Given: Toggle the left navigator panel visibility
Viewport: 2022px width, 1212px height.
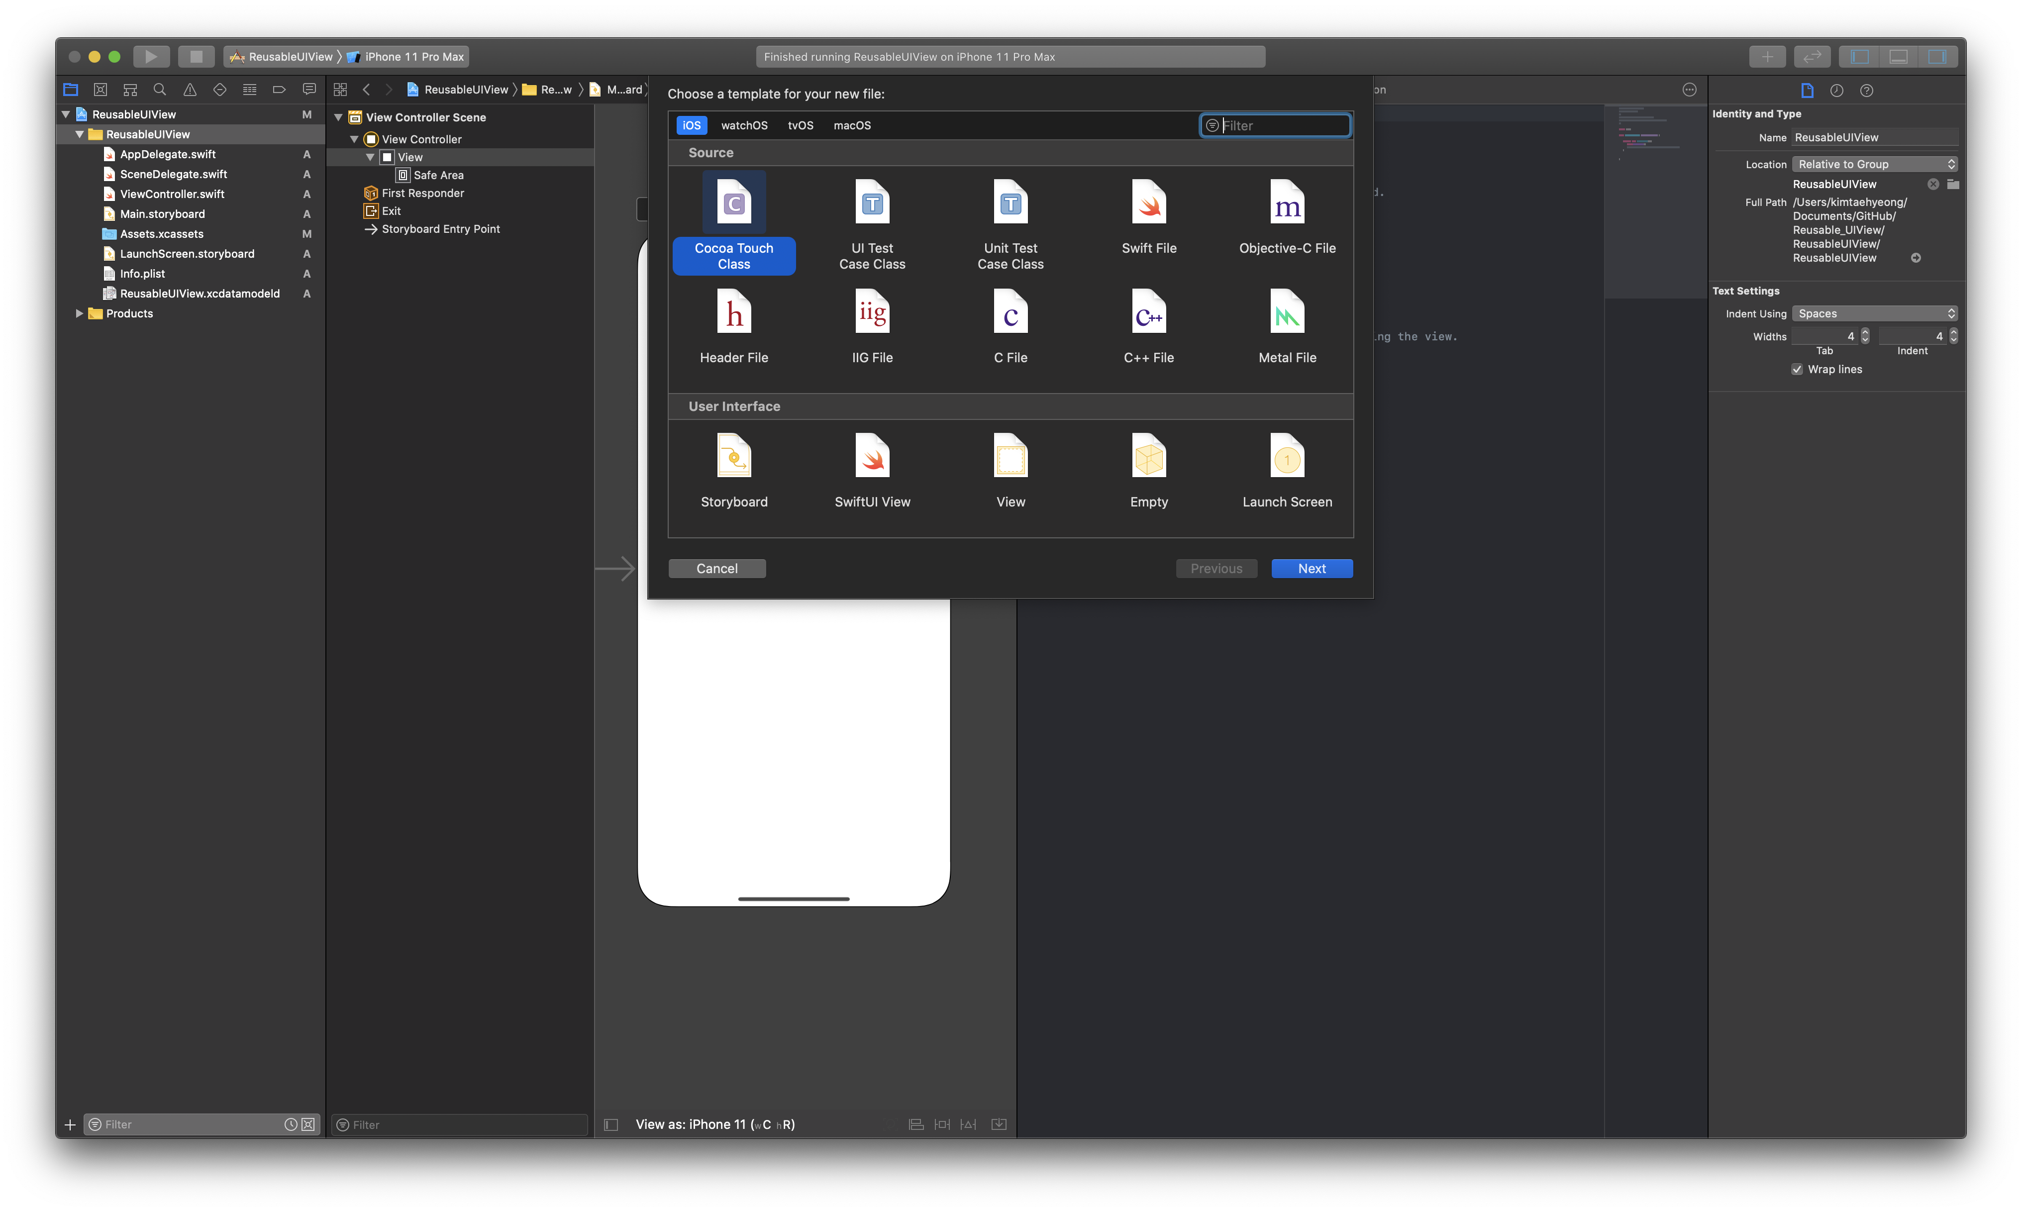Looking at the screenshot, I should click(1859, 56).
